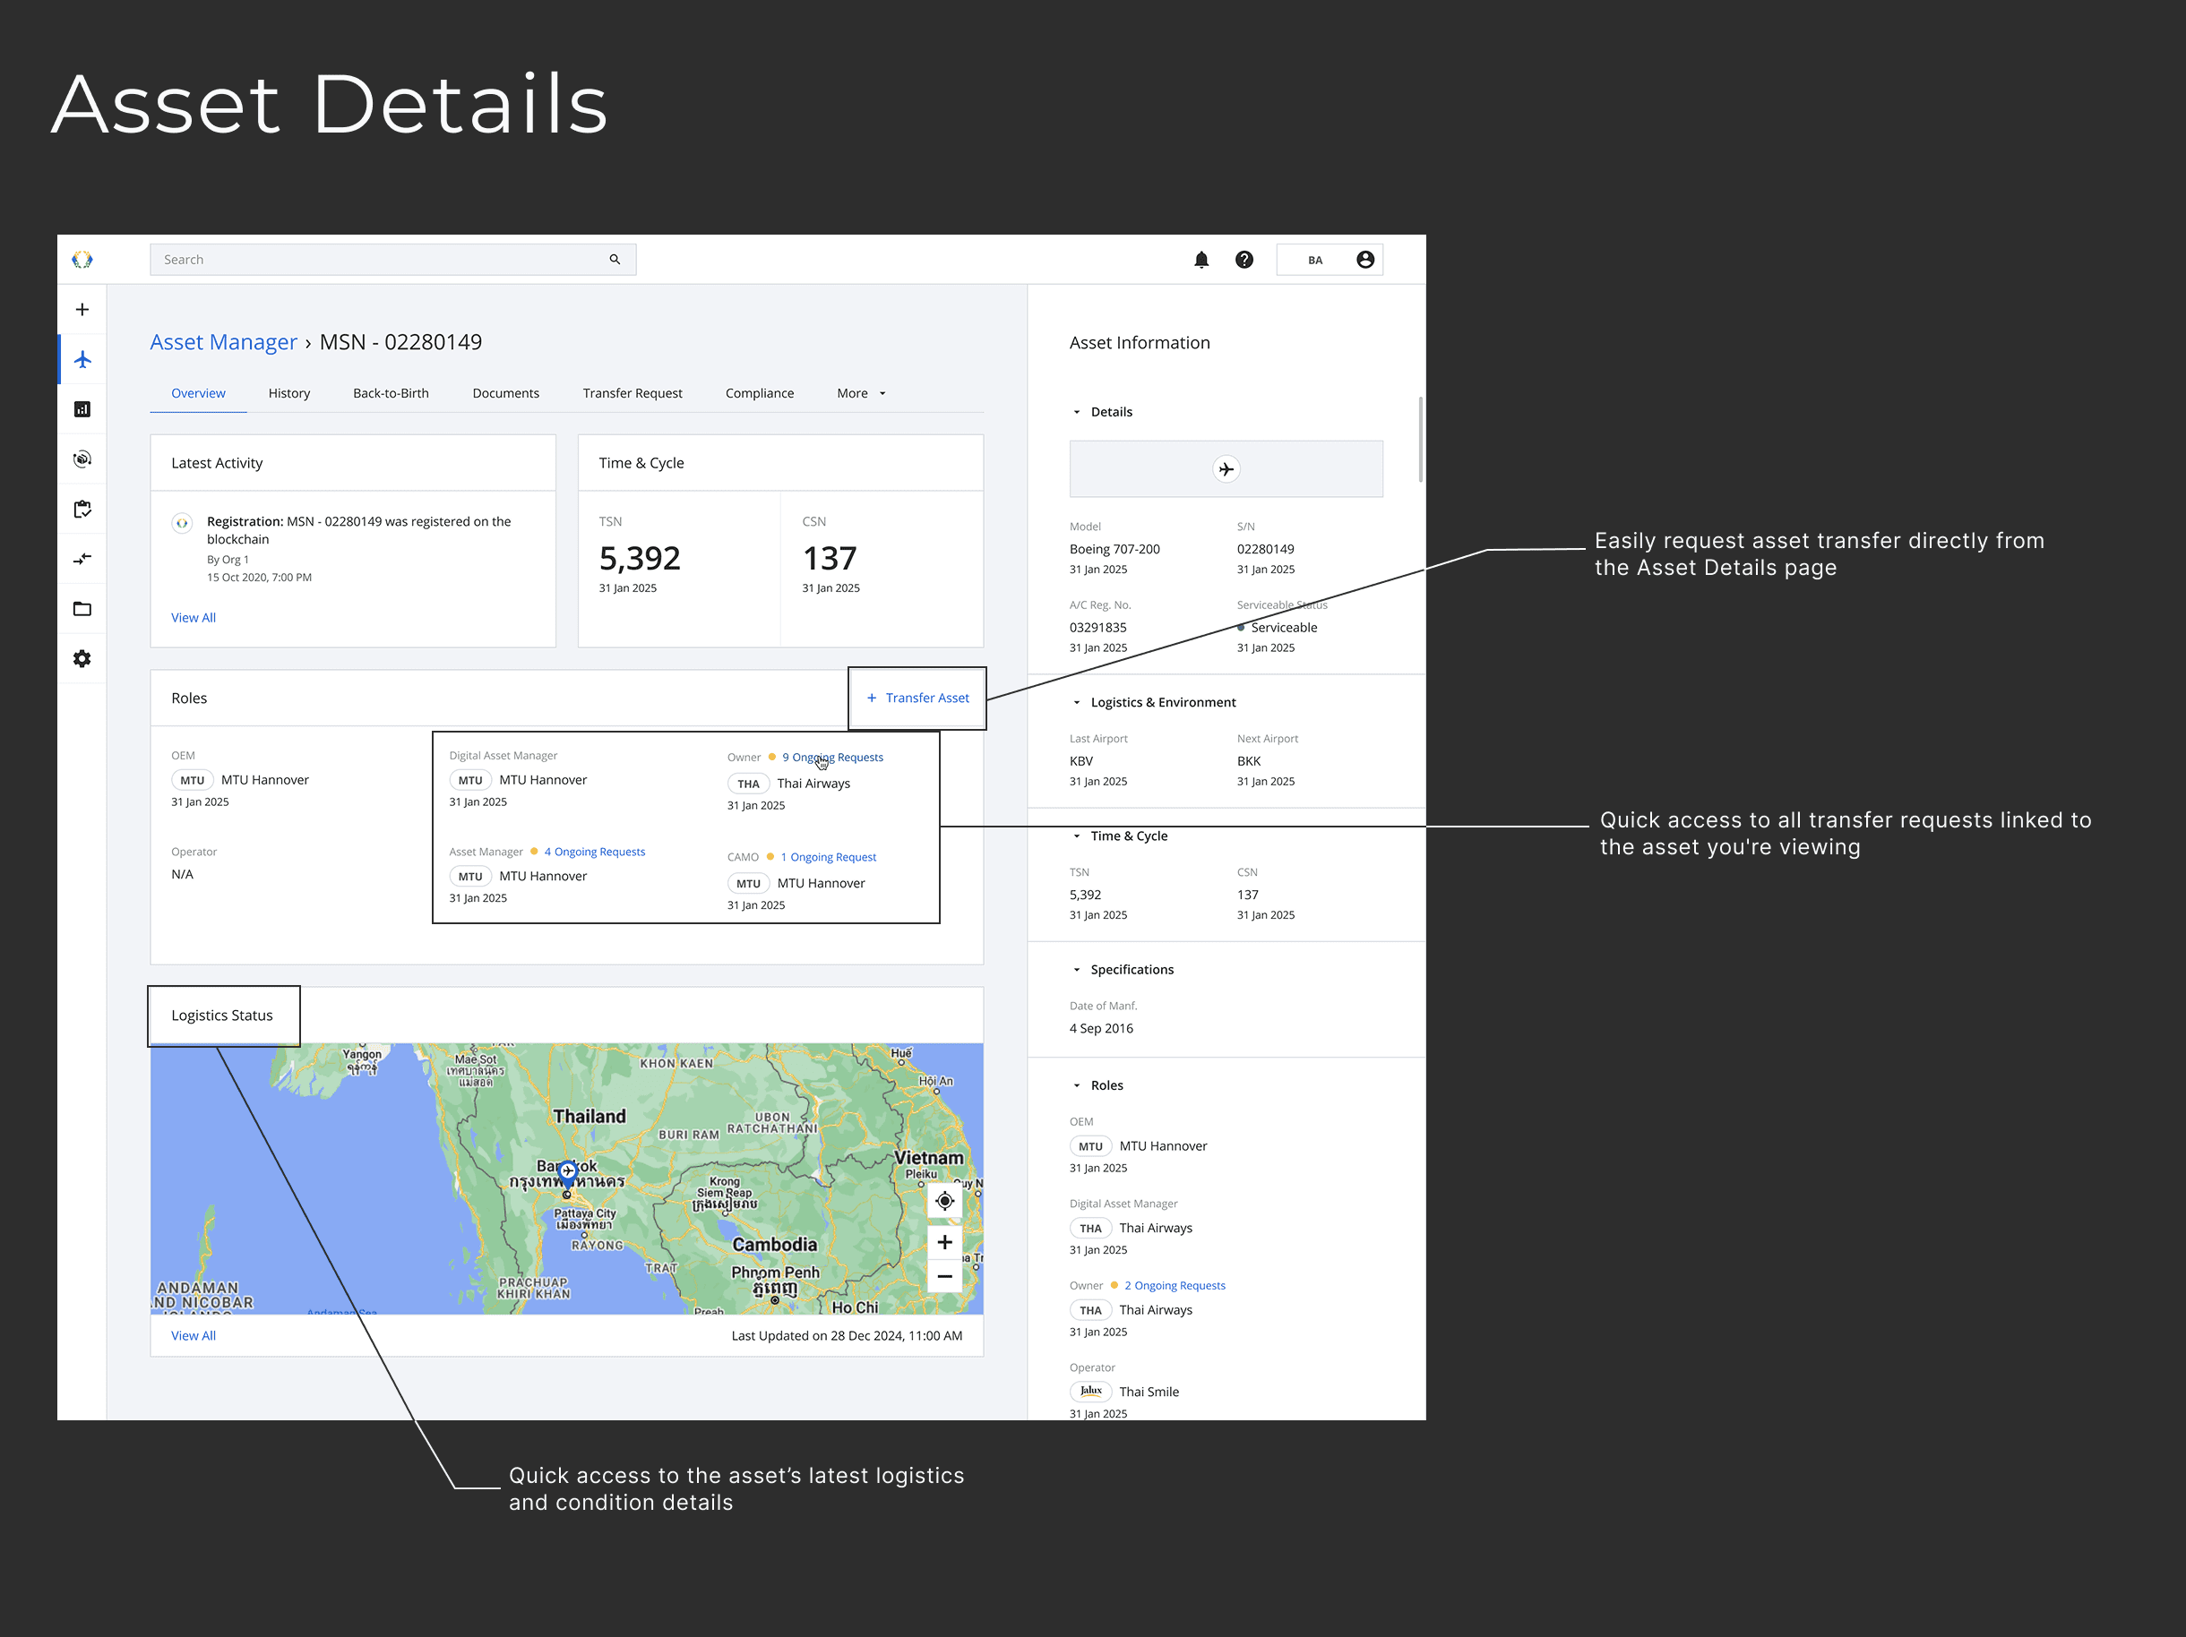Click the map locate-me target button
The height and width of the screenshot is (1637, 2186).
click(x=943, y=1200)
